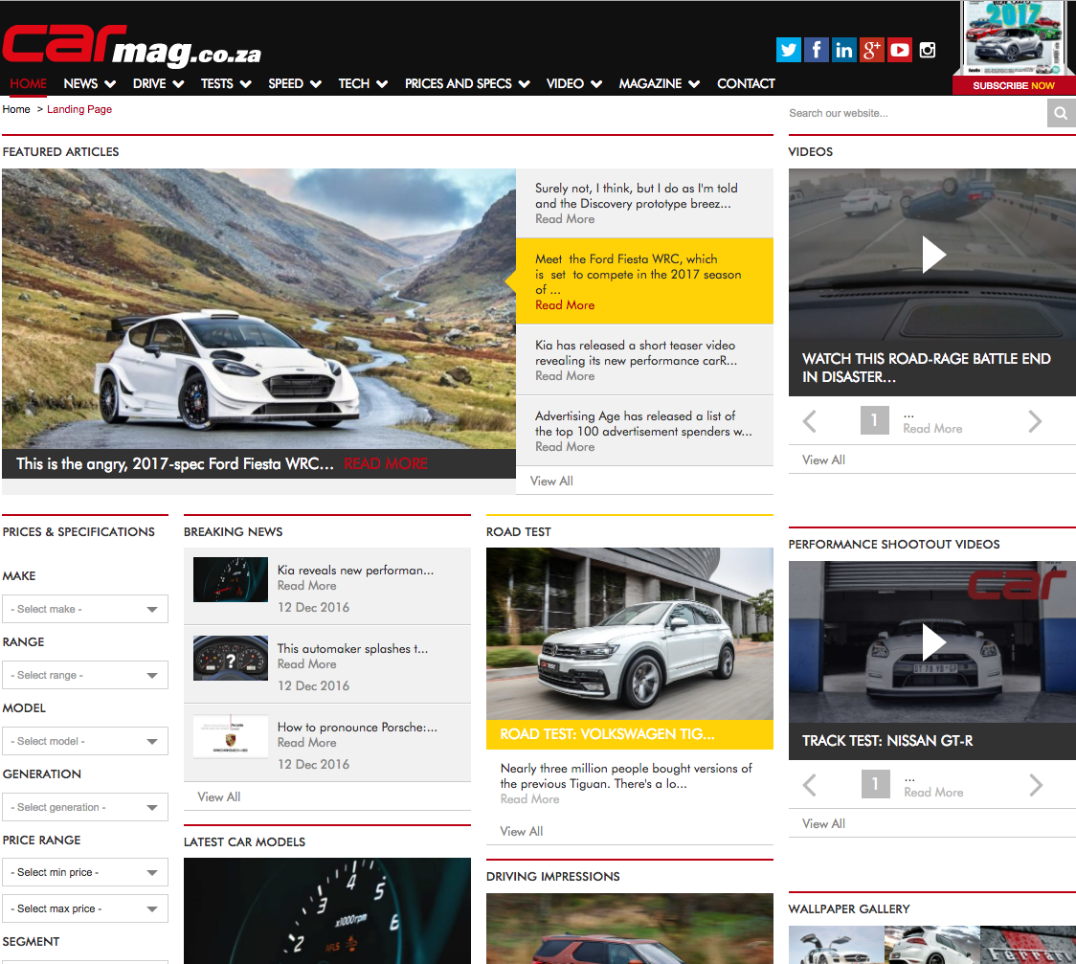Open the Advertising Age spenders article

click(644, 431)
